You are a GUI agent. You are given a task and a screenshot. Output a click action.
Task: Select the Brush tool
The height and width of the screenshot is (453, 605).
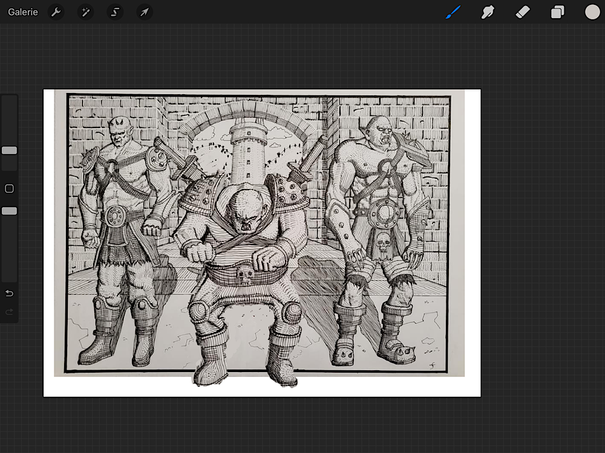tap(453, 12)
